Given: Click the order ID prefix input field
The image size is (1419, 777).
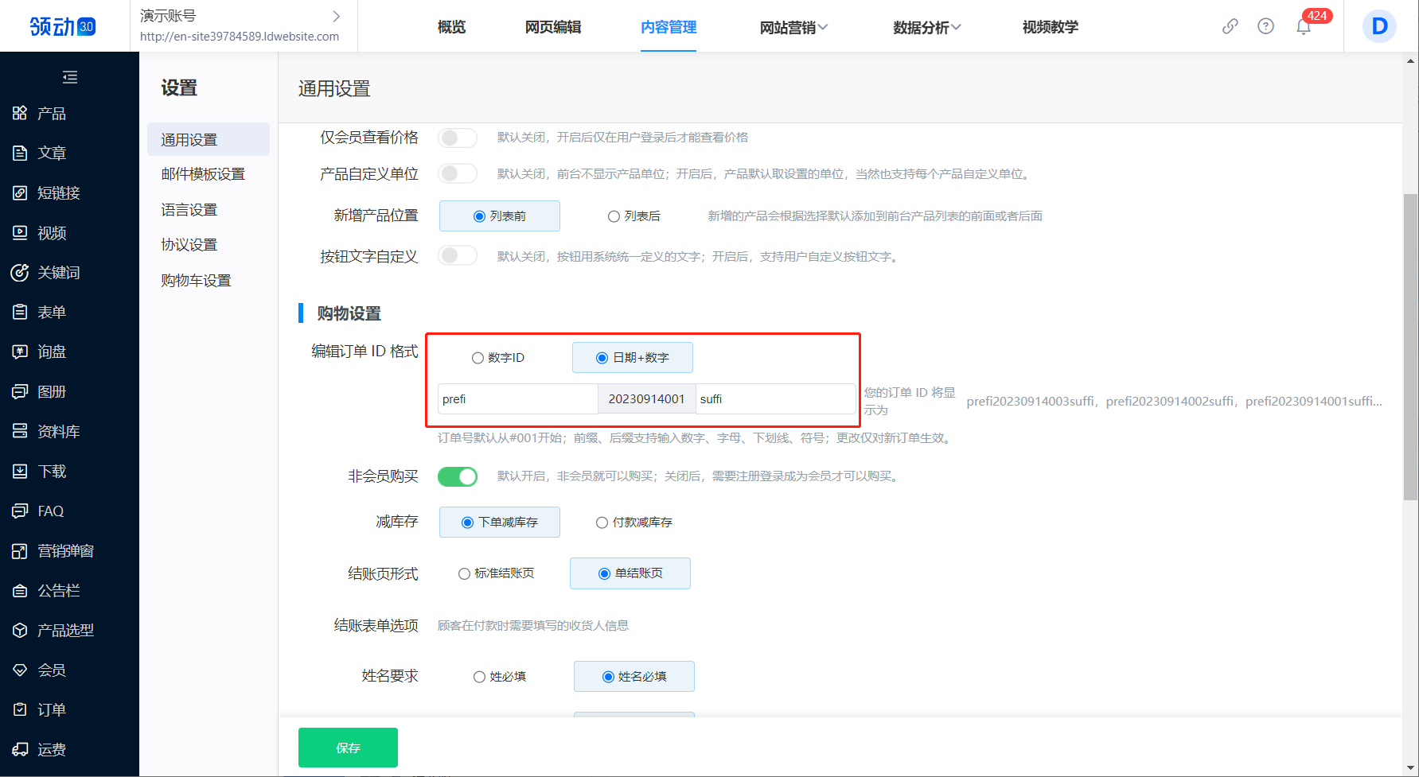Looking at the screenshot, I should (517, 399).
